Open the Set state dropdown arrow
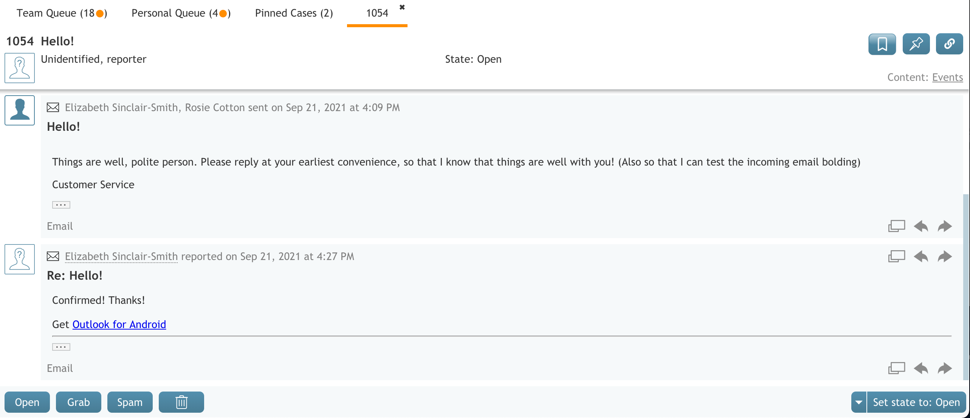 coord(859,402)
